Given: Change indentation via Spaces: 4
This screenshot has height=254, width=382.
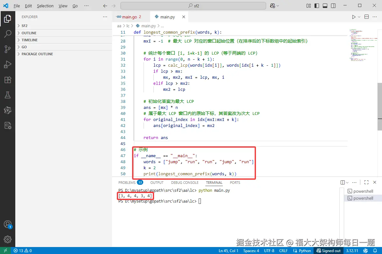Looking at the screenshot, I should pos(251,251).
